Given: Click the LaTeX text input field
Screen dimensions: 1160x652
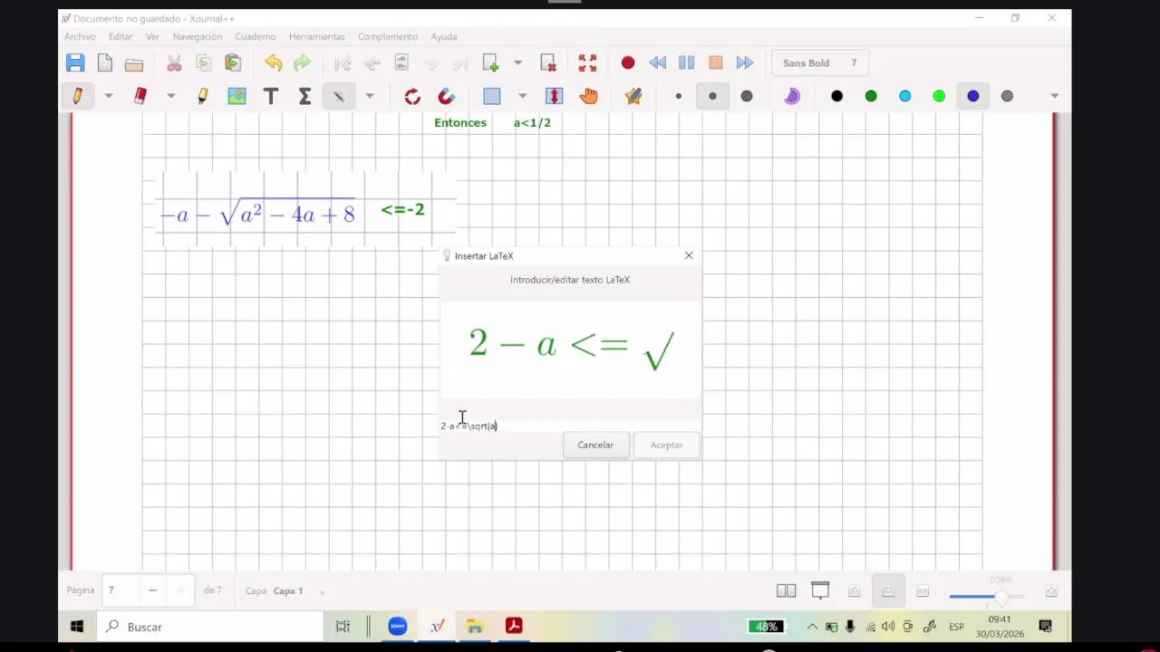Looking at the screenshot, I should click(570, 426).
